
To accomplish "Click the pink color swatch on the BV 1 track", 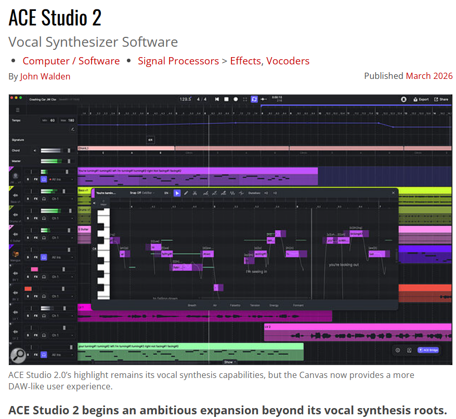I will pyautogui.click(x=34, y=269).
